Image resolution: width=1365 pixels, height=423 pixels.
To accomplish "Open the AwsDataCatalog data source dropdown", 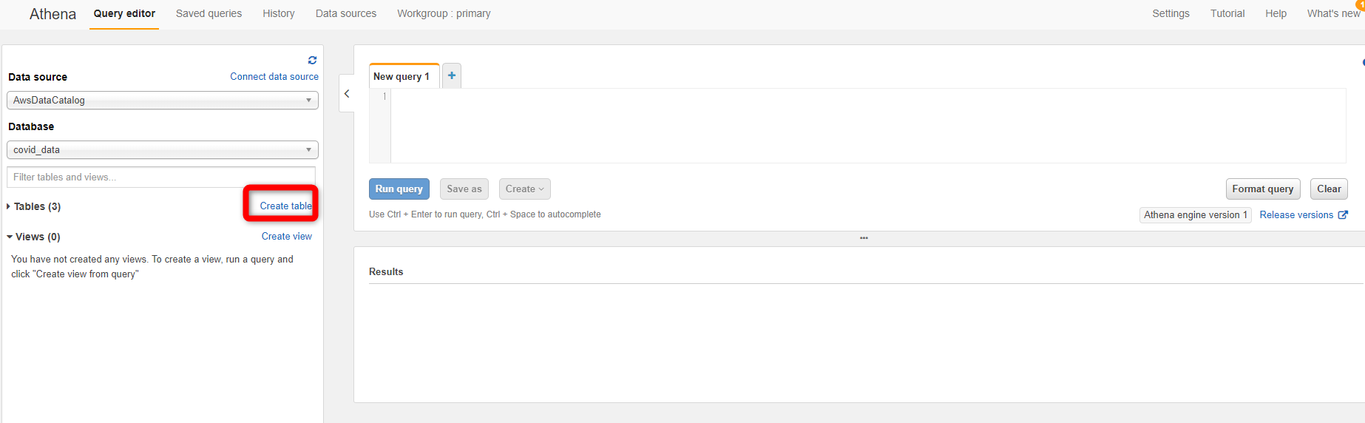I will 163,100.
